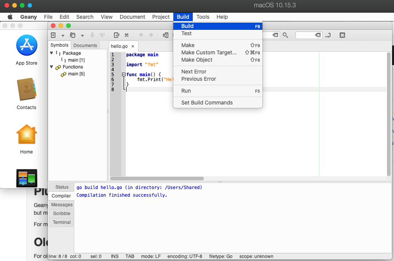Click the editor vertical scrollbar

pos(389,114)
